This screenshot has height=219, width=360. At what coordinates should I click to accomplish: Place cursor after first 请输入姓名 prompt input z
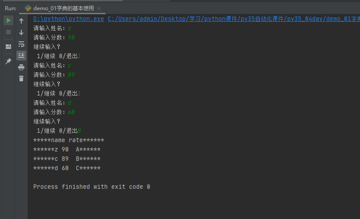click(x=71, y=28)
